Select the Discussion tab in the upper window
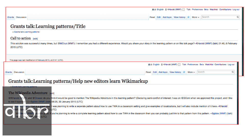This screenshot has width=245, height=138. [x=21, y=17]
